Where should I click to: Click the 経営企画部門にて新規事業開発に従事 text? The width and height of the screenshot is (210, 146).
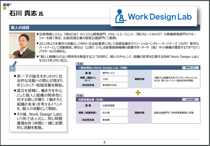click(x=174, y=113)
